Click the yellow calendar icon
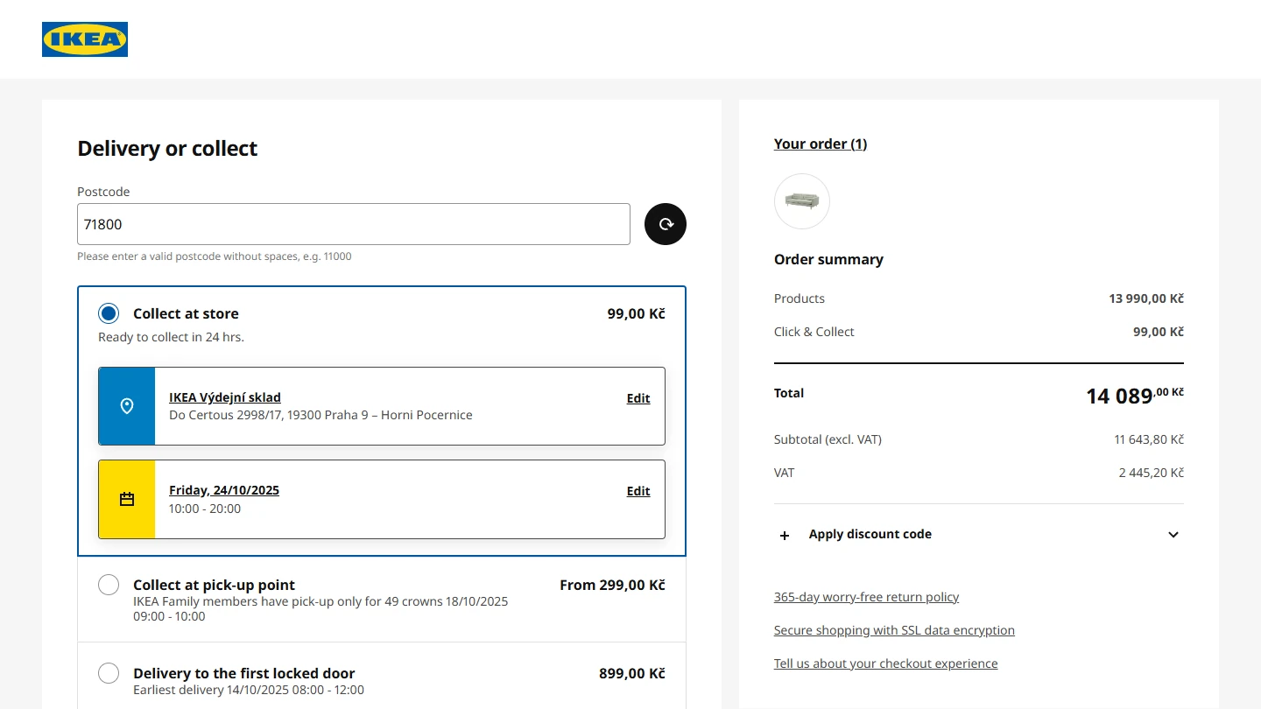 click(x=127, y=499)
